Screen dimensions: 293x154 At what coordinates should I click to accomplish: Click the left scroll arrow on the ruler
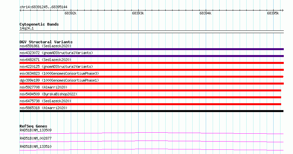(20, 10)
